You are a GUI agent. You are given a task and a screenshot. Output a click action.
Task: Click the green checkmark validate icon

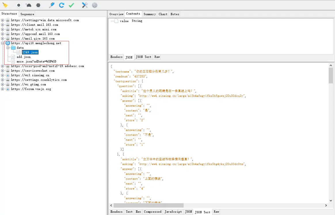[x=71, y=5]
